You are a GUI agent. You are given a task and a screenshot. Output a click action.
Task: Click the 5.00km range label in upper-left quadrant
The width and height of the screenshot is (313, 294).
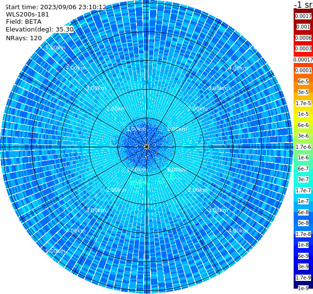55,47
